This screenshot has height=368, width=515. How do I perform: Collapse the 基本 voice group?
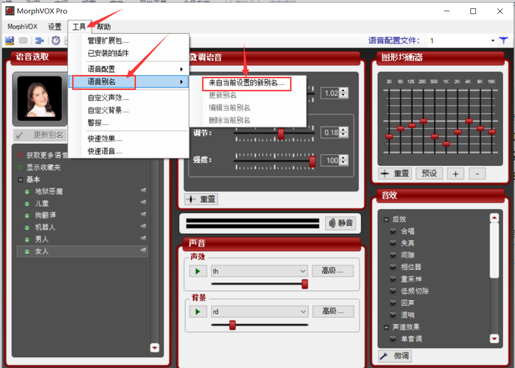point(20,179)
